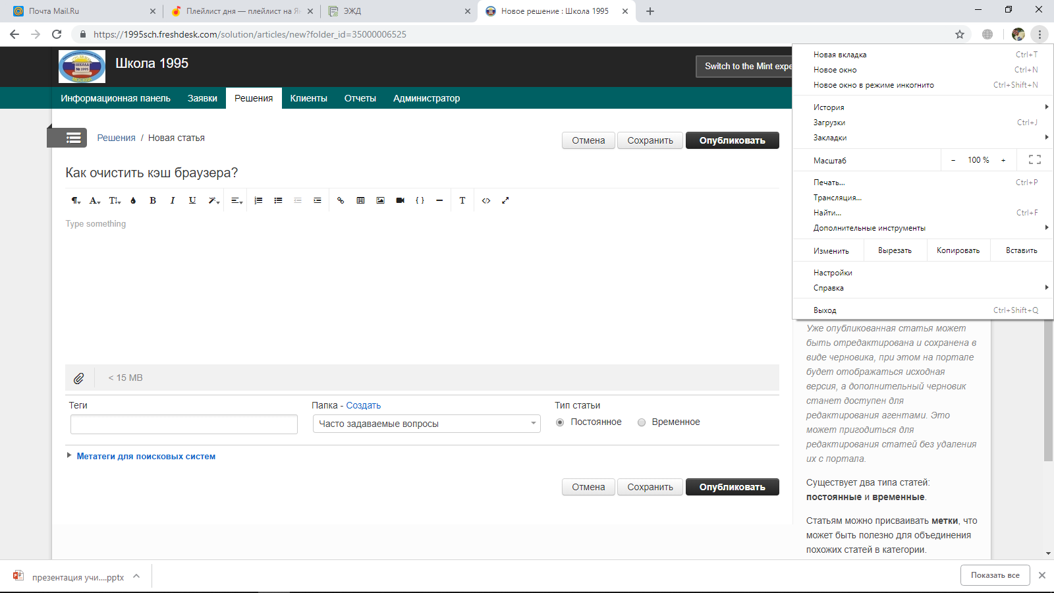This screenshot has height=593, width=1054.
Task: Open a new browser tab with plus
Action: coord(650,11)
